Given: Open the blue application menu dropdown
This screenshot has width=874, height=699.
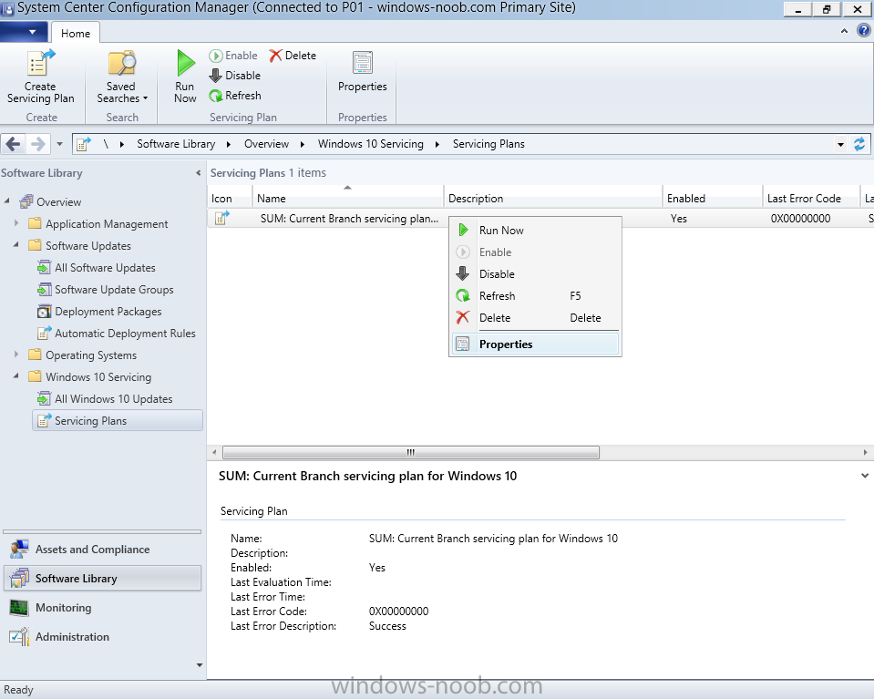Looking at the screenshot, I should (24, 32).
